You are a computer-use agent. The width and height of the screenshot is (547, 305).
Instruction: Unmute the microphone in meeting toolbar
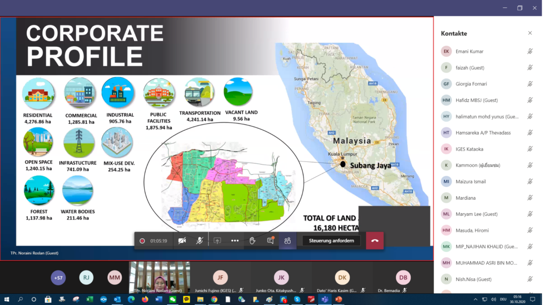tap(199, 241)
